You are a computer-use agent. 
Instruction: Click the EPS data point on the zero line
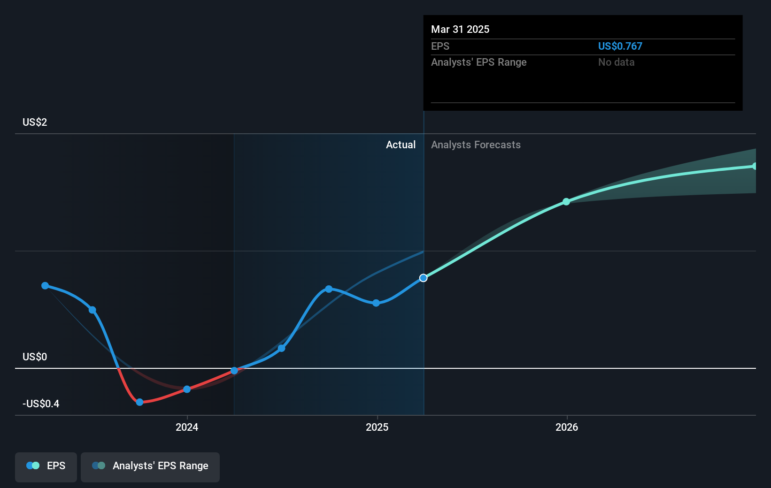pos(234,371)
